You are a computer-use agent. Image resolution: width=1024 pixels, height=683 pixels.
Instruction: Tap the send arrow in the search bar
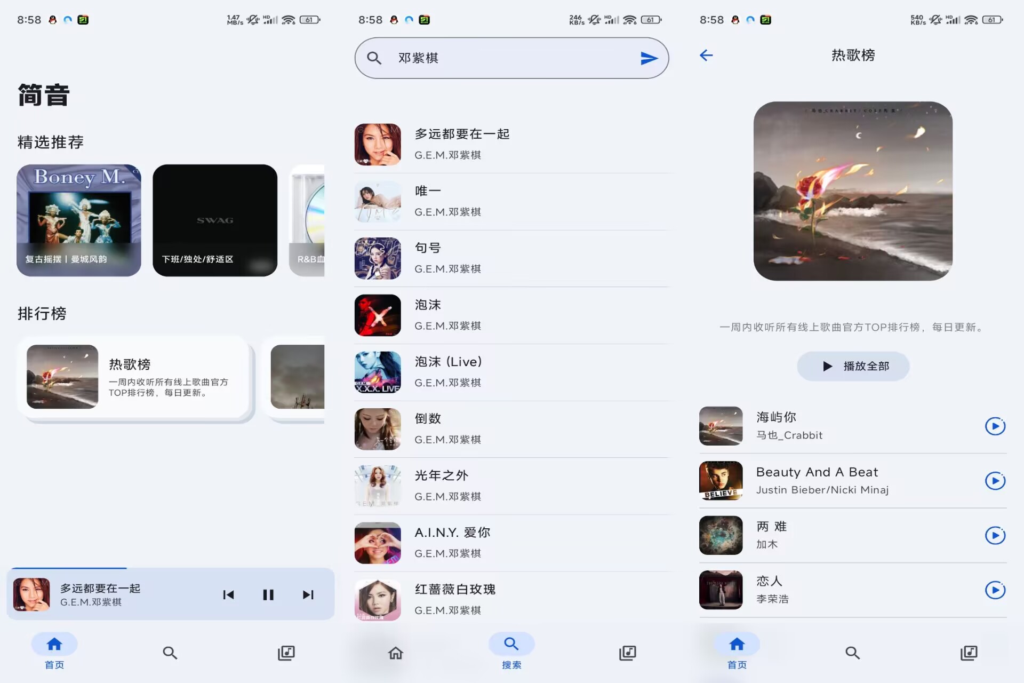point(649,58)
